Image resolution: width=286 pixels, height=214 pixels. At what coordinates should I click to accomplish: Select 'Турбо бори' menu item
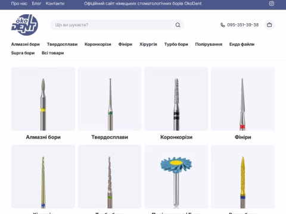tap(176, 44)
